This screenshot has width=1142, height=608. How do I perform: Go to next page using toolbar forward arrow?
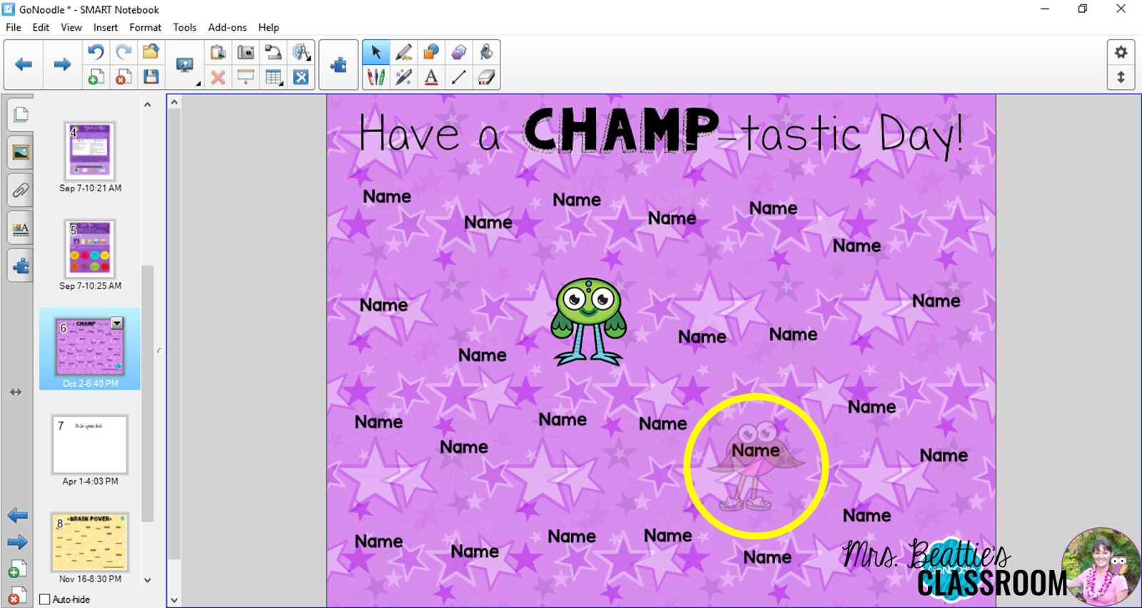[62, 64]
